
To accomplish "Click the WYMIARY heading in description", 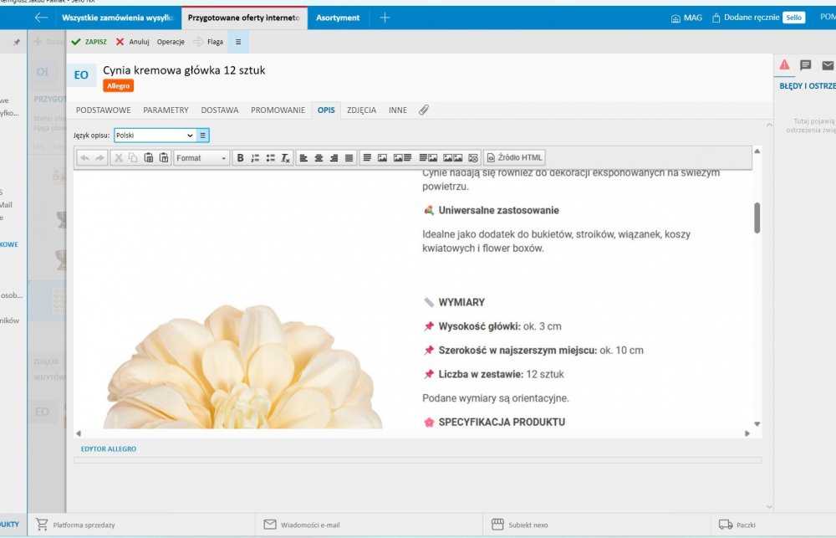I will 461,303.
